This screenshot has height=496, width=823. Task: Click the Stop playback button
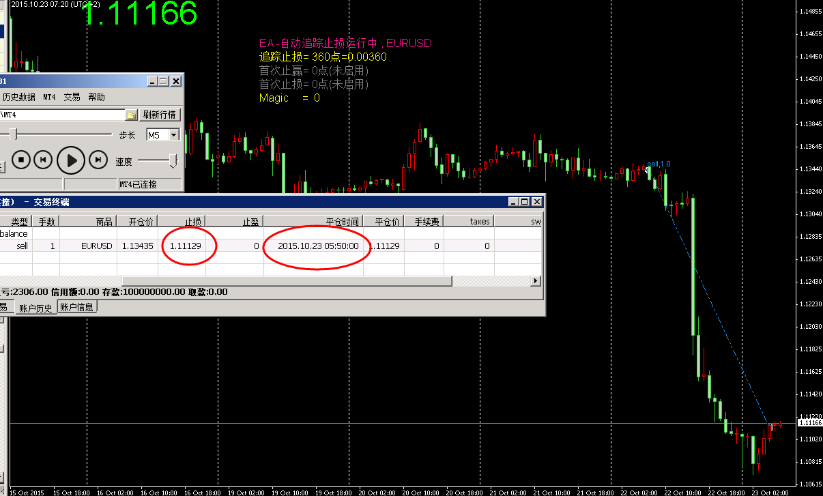click(x=21, y=160)
